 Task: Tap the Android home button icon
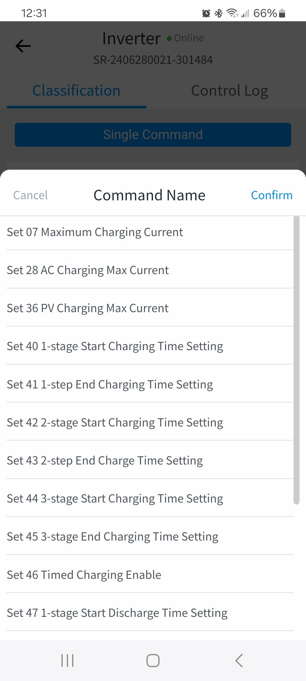(153, 661)
